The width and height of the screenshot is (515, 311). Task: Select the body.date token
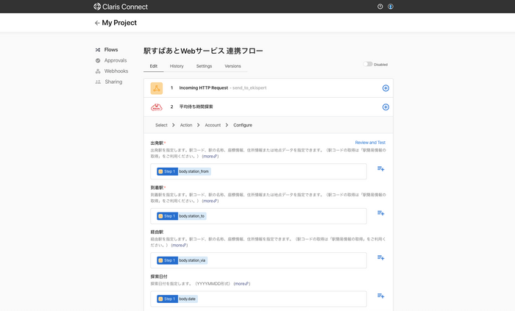177,299
